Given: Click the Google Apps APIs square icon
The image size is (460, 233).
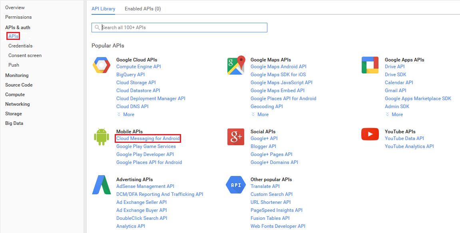Looking at the screenshot, I should (370, 65).
